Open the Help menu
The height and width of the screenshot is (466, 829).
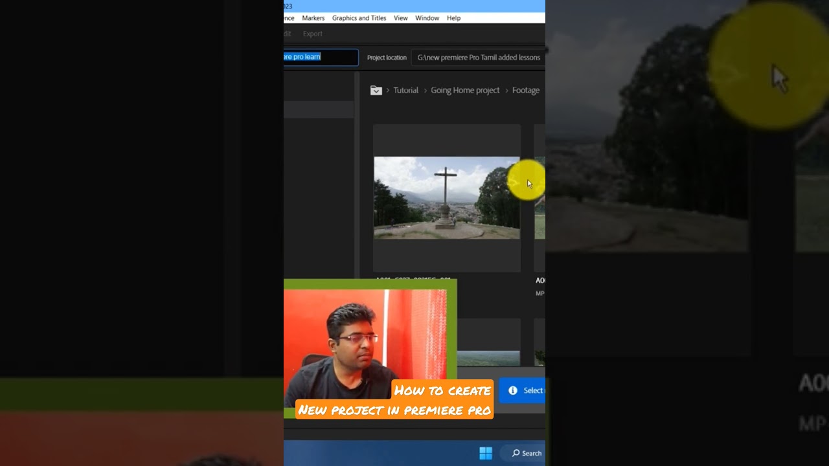[453, 18]
